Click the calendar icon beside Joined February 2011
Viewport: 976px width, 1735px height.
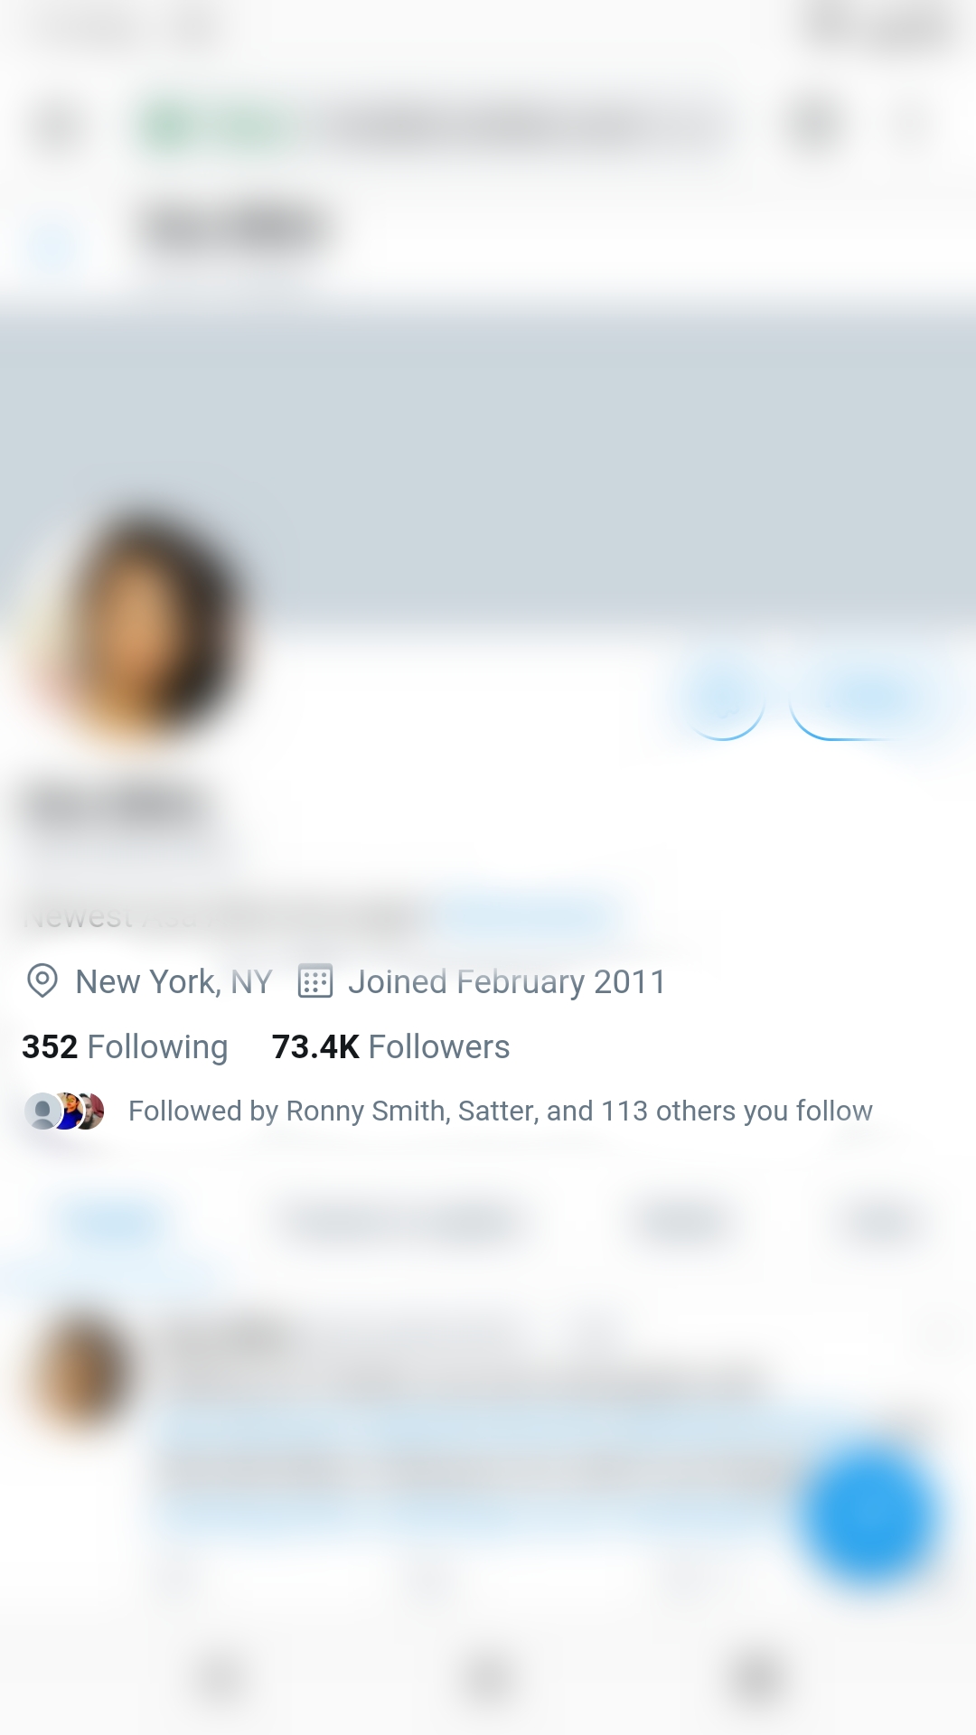click(x=315, y=981)
